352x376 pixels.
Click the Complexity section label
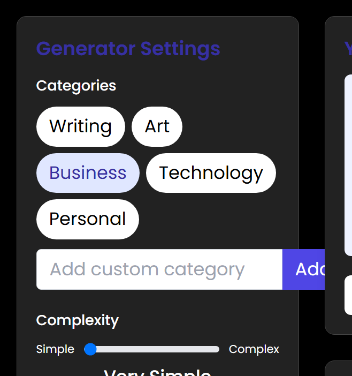[77, 320]
